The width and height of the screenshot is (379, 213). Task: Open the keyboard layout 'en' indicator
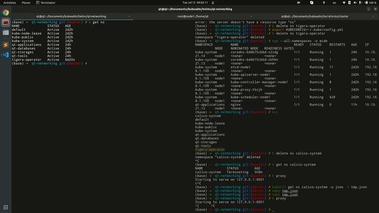pyautogui.click(x=334, y=2)
